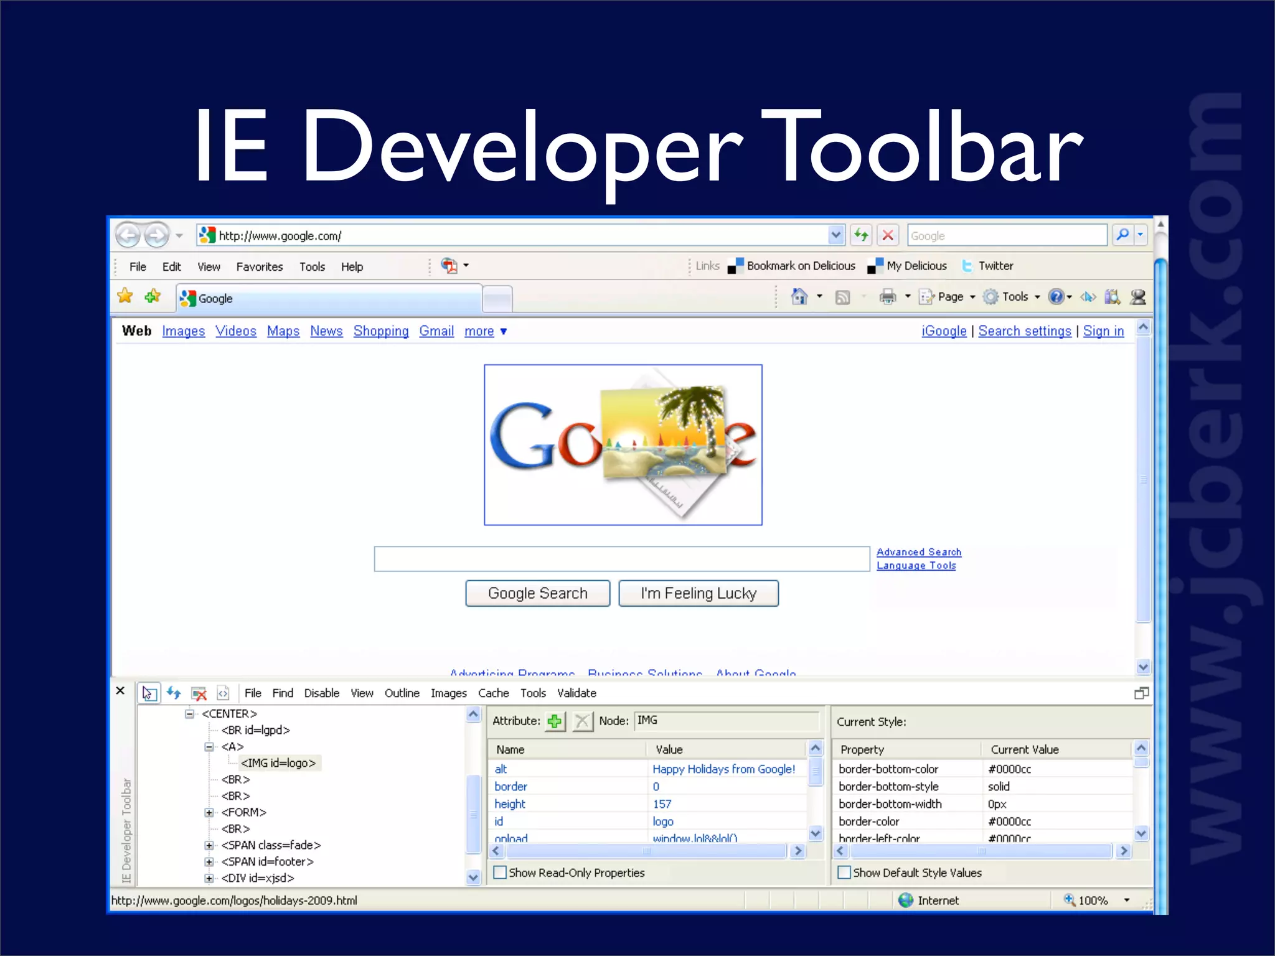Click Bookmark on Delicious link

792,266
